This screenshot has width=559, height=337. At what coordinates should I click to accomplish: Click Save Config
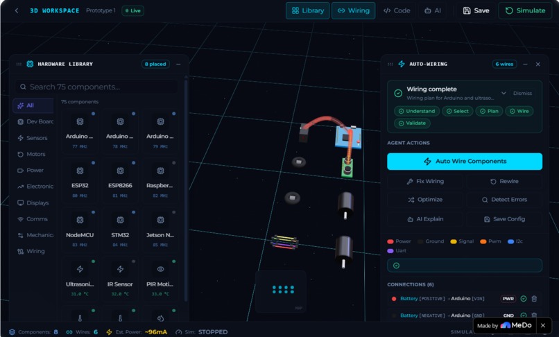coord(504,219)
